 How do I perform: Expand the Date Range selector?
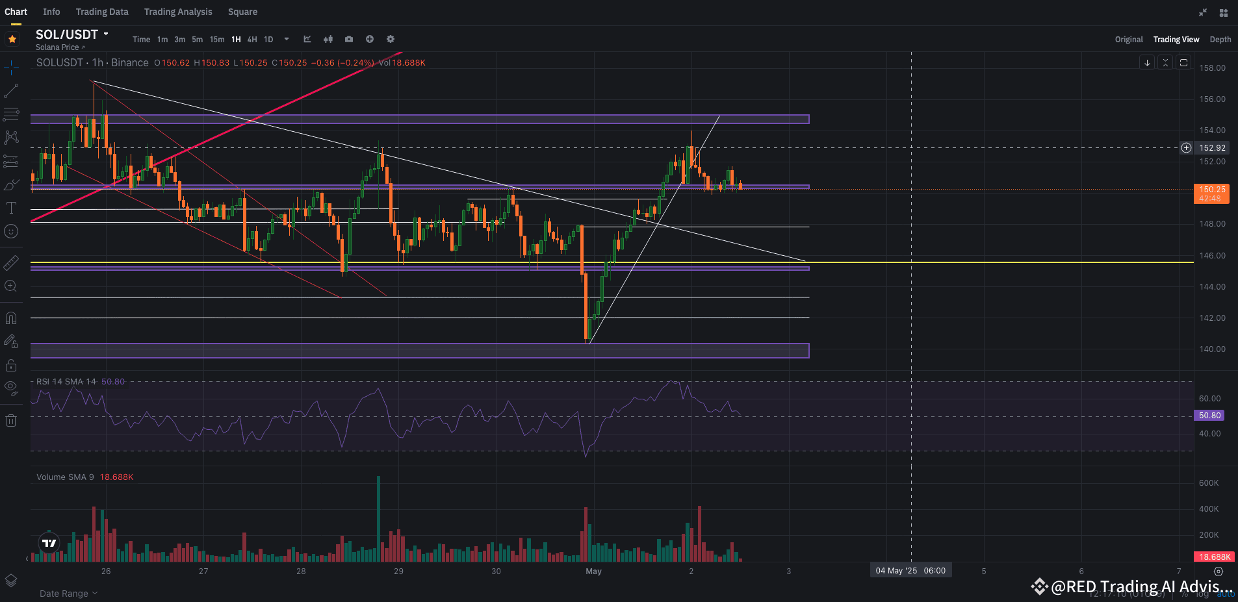pyautogui.click(x=67, y=593)
